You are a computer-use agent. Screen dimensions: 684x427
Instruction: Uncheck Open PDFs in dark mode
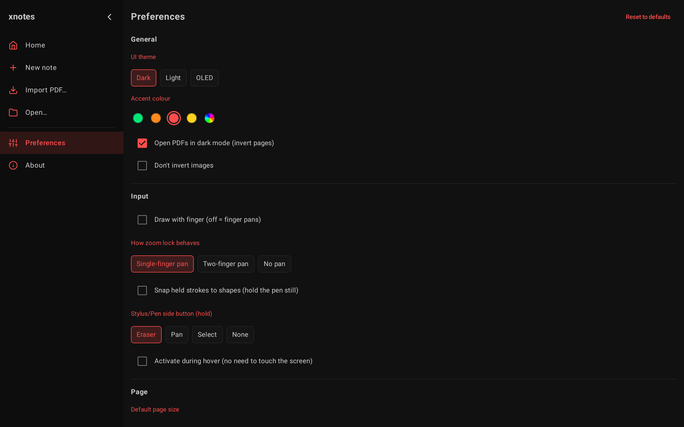click(x=142, y=143)
